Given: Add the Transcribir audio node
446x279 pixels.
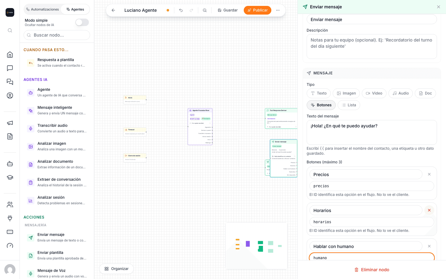Looking at the screenshot, I should tap(57, 128).
